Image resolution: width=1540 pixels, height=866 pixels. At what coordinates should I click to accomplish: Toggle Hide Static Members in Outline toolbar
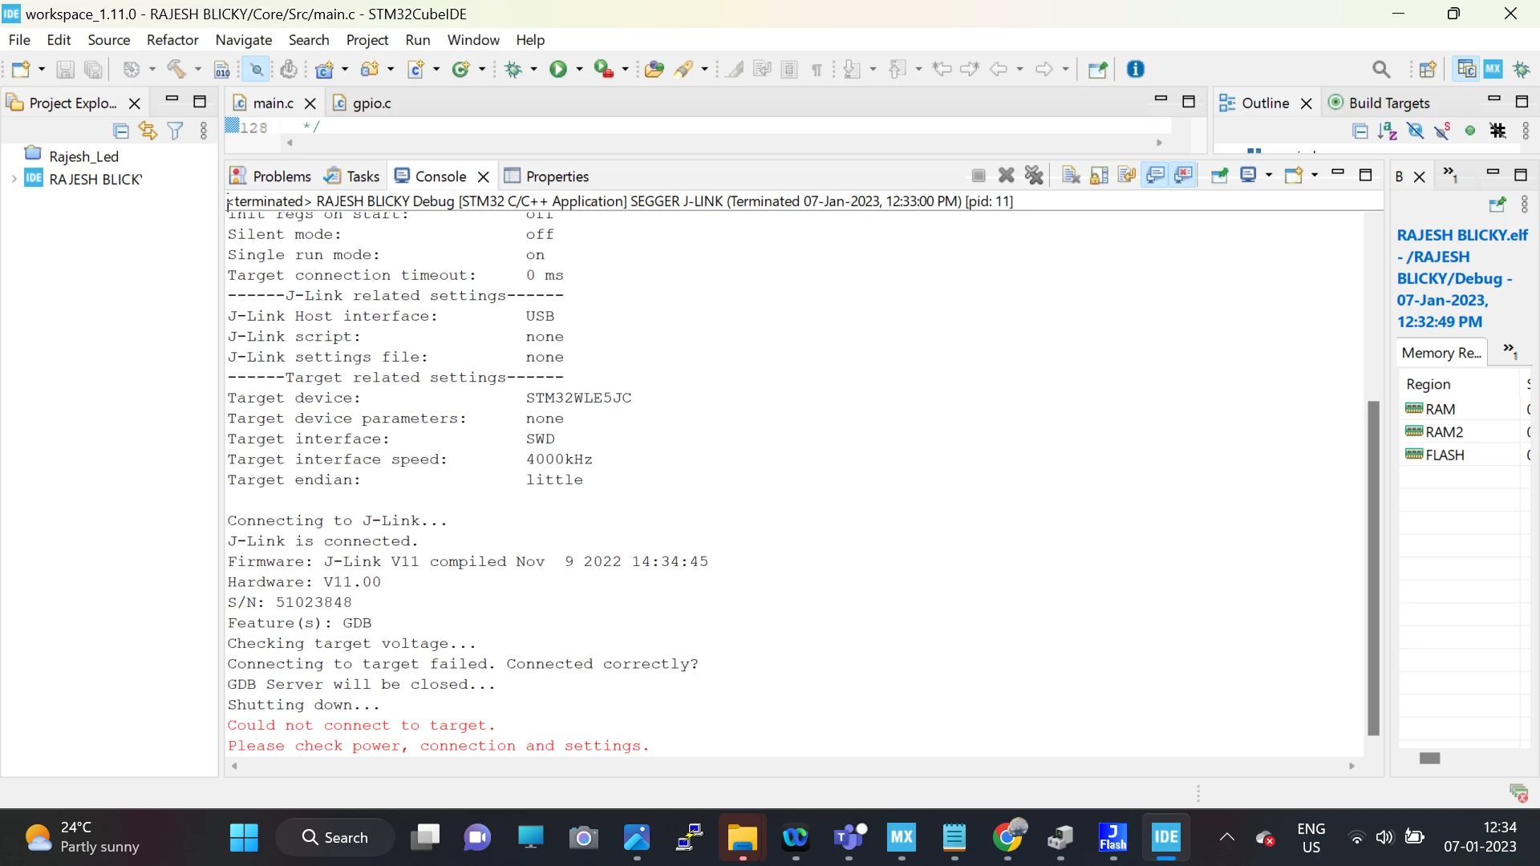click(x=1442, y=131)
